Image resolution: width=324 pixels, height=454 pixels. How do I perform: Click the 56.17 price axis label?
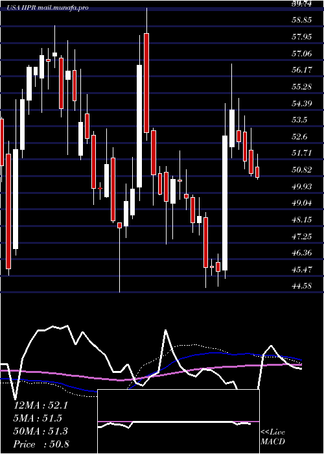(x=302, y=70)
